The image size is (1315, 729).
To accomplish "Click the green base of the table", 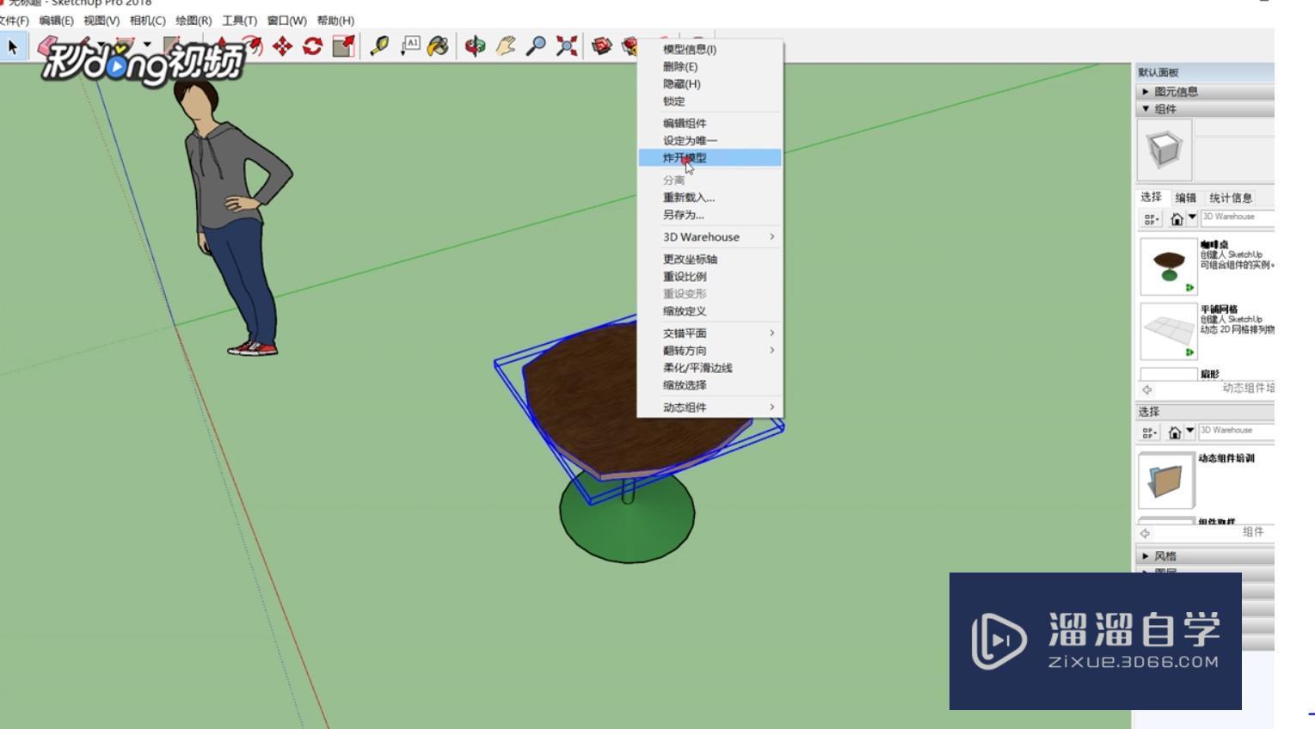I will click(x=627, y=518).
